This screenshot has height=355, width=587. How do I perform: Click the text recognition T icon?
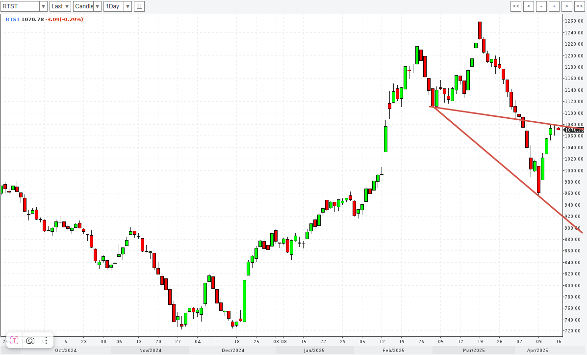pos(15,340)
